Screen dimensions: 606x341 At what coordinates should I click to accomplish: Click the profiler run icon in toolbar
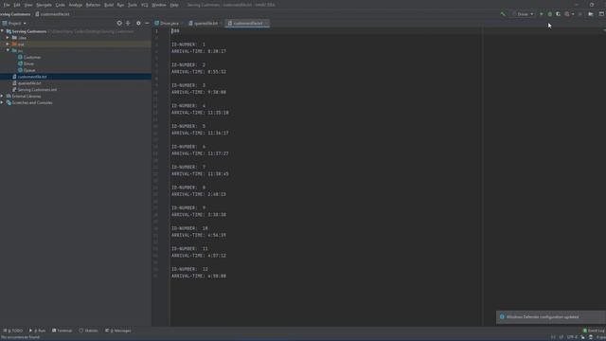click(566, 14)
